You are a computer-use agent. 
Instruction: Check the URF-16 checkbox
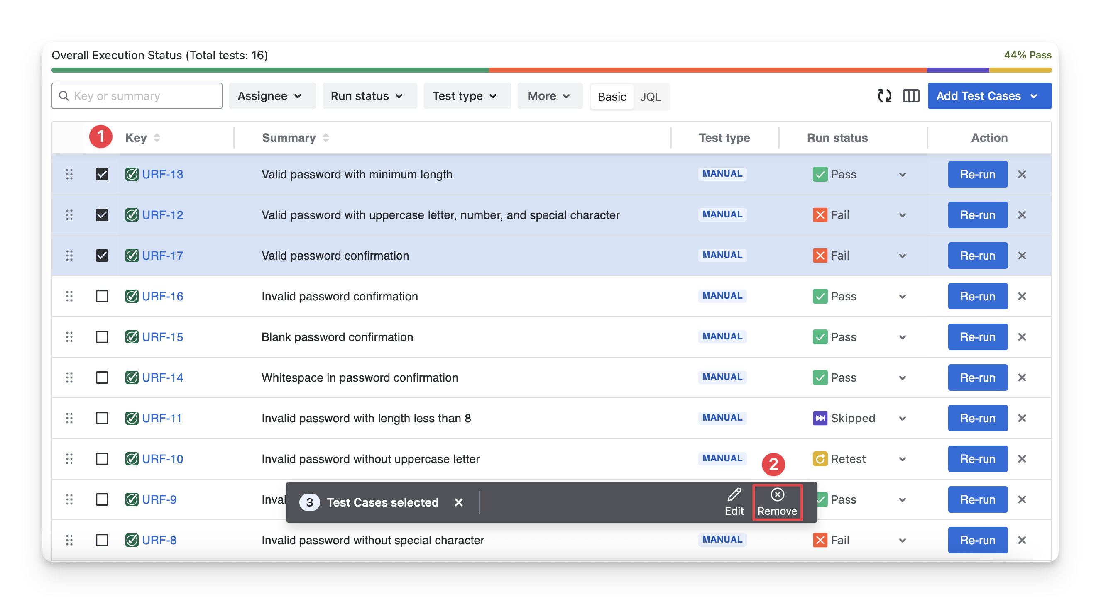102,296
